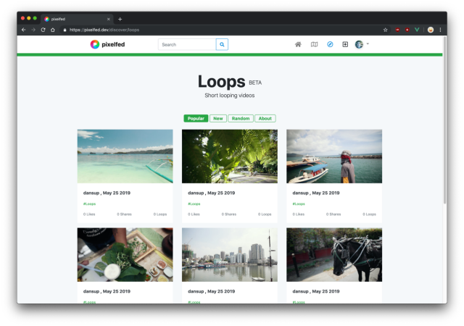Select the Popular filter
This screenshot has width=464, height=326.
[x=196, y=118]
